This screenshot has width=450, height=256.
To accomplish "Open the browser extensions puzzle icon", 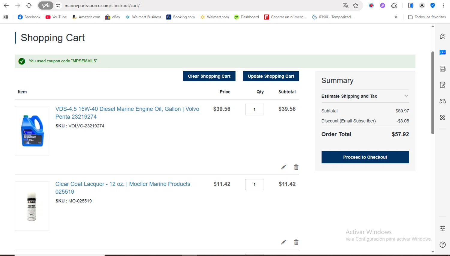I will point(394,6).
